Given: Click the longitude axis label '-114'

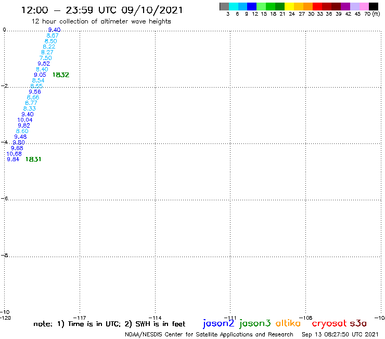Looking at the screenshot, I should pyautogui.click(x=155, y=318).
